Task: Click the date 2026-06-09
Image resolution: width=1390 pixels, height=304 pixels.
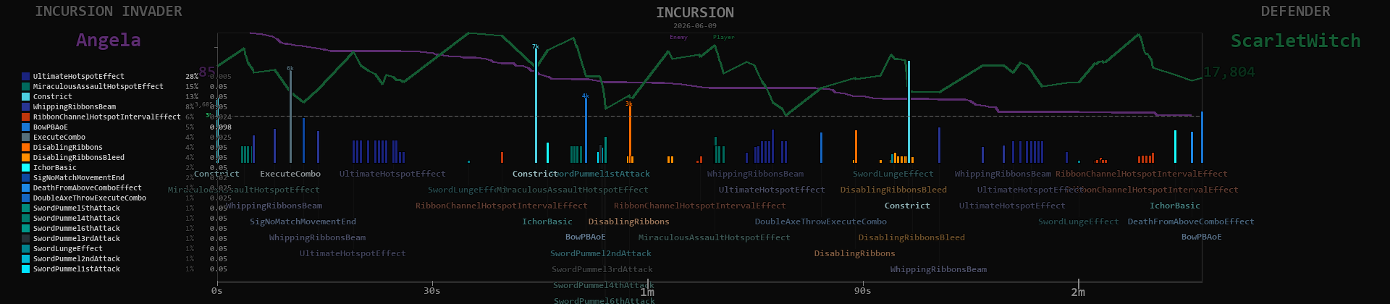Action: (695, 25)
